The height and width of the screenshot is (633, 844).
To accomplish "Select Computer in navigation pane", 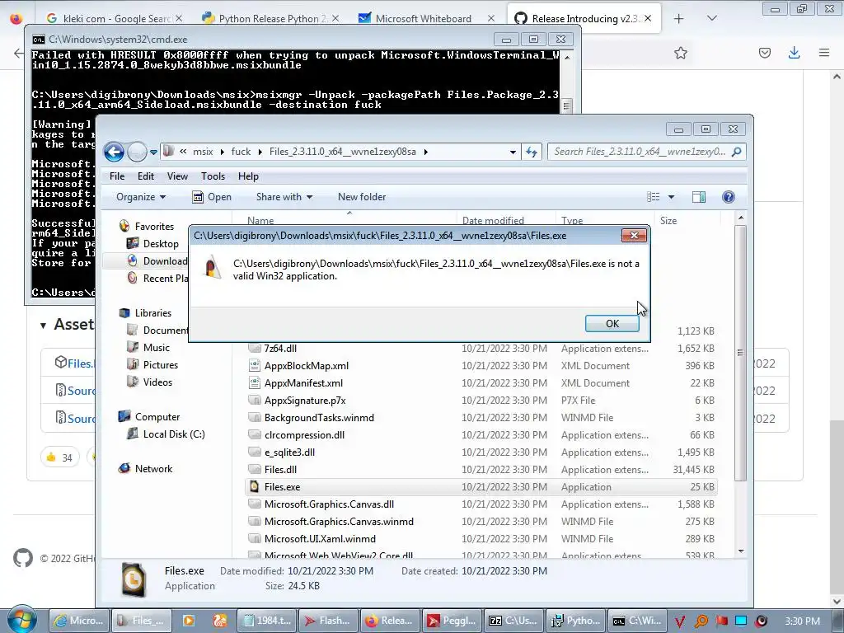I will pos(157,416).
